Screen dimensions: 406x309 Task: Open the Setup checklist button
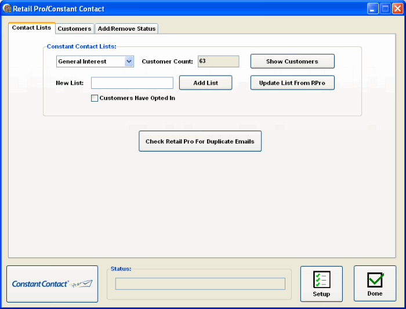click(321, 284)
